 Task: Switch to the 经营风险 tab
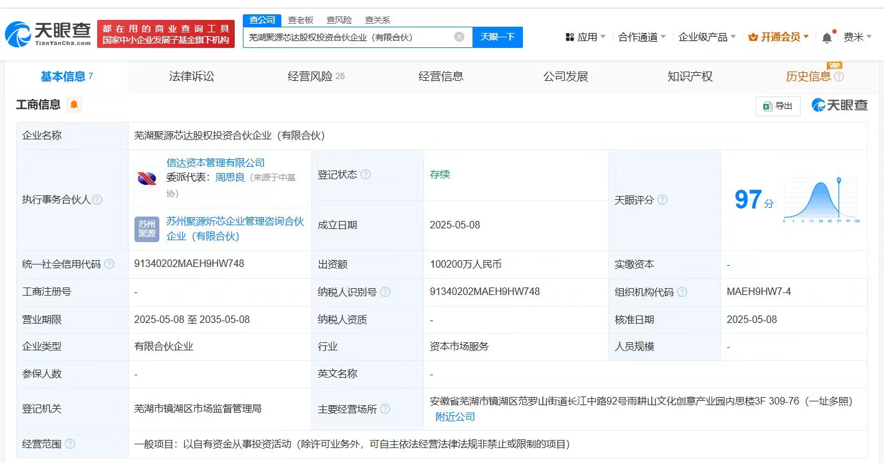tap(316, 77)
